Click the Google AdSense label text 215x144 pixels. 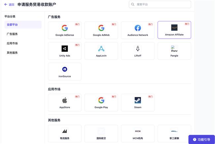(x=64, y=35)
